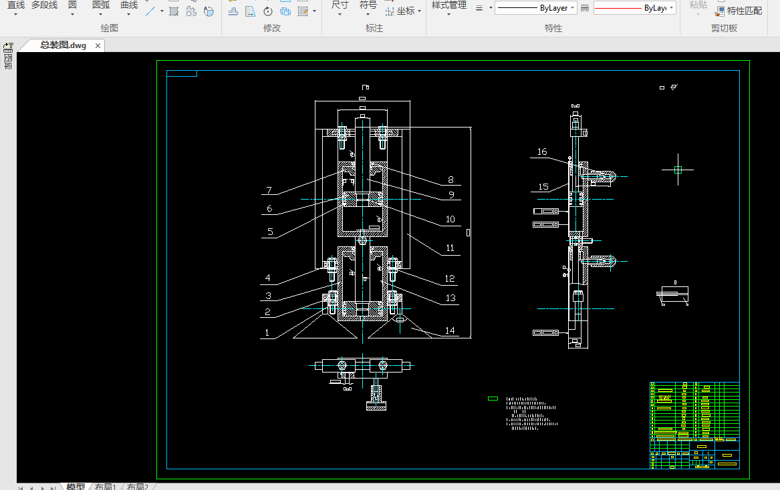Screen dimensions: 780x490
Task: Click the 特性匹配 match properties button
Action: [x=739, y=11]
